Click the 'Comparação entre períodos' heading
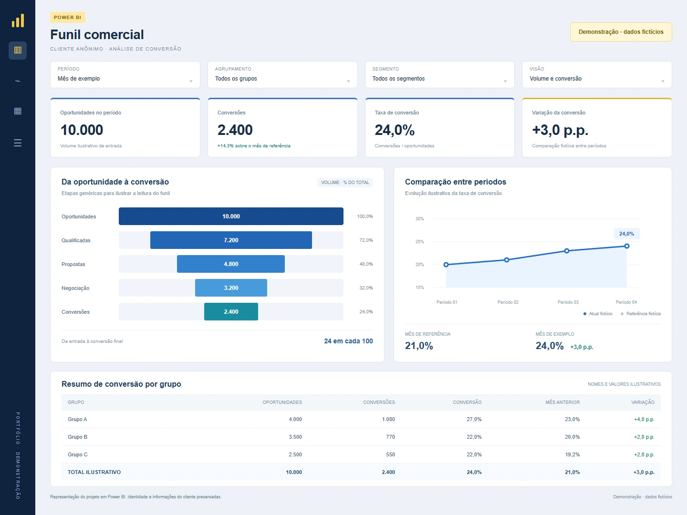 [x=456, y=182]
